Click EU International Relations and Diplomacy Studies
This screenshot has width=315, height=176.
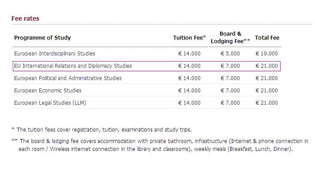click(x=73, y=66)
